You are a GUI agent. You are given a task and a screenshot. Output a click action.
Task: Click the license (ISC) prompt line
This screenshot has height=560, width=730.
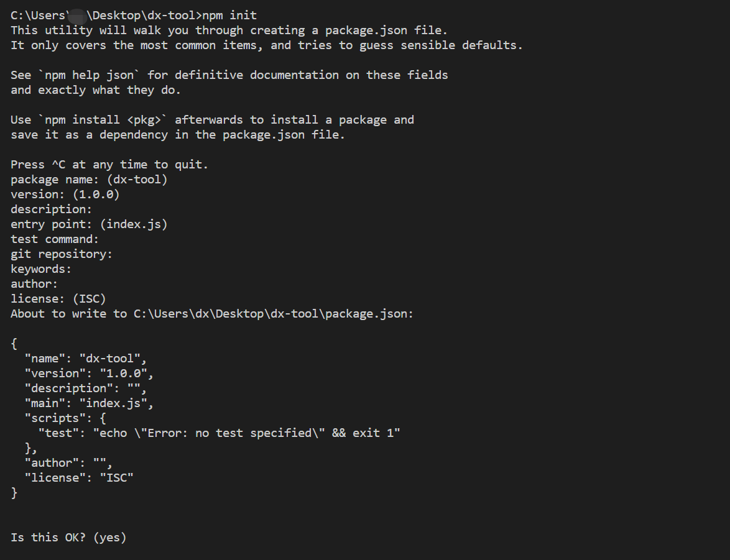pyautogui.click(x=58, y=298)
